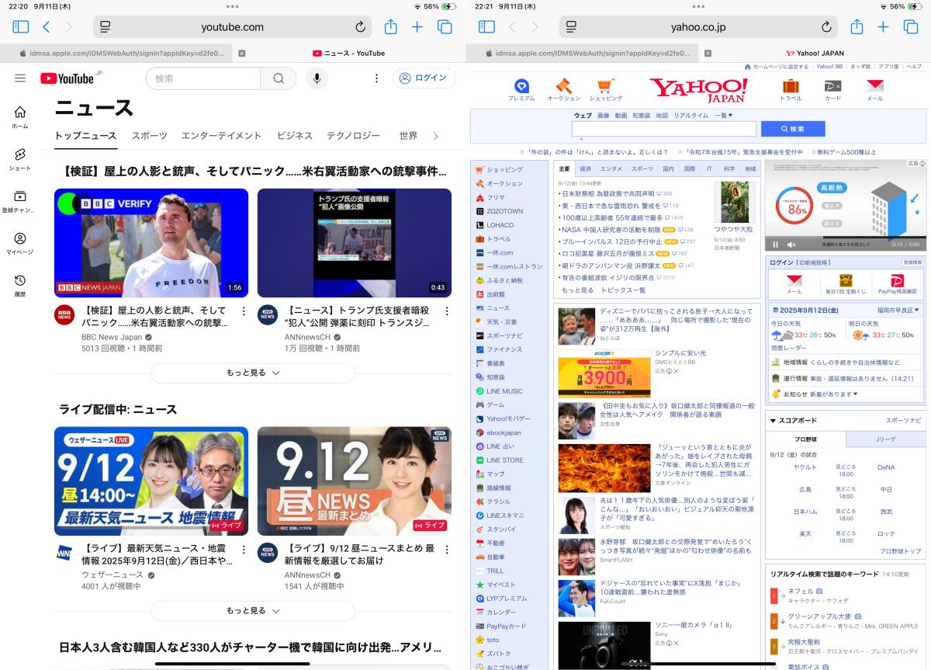Click YouTube ログイン button

coord(424,78)
